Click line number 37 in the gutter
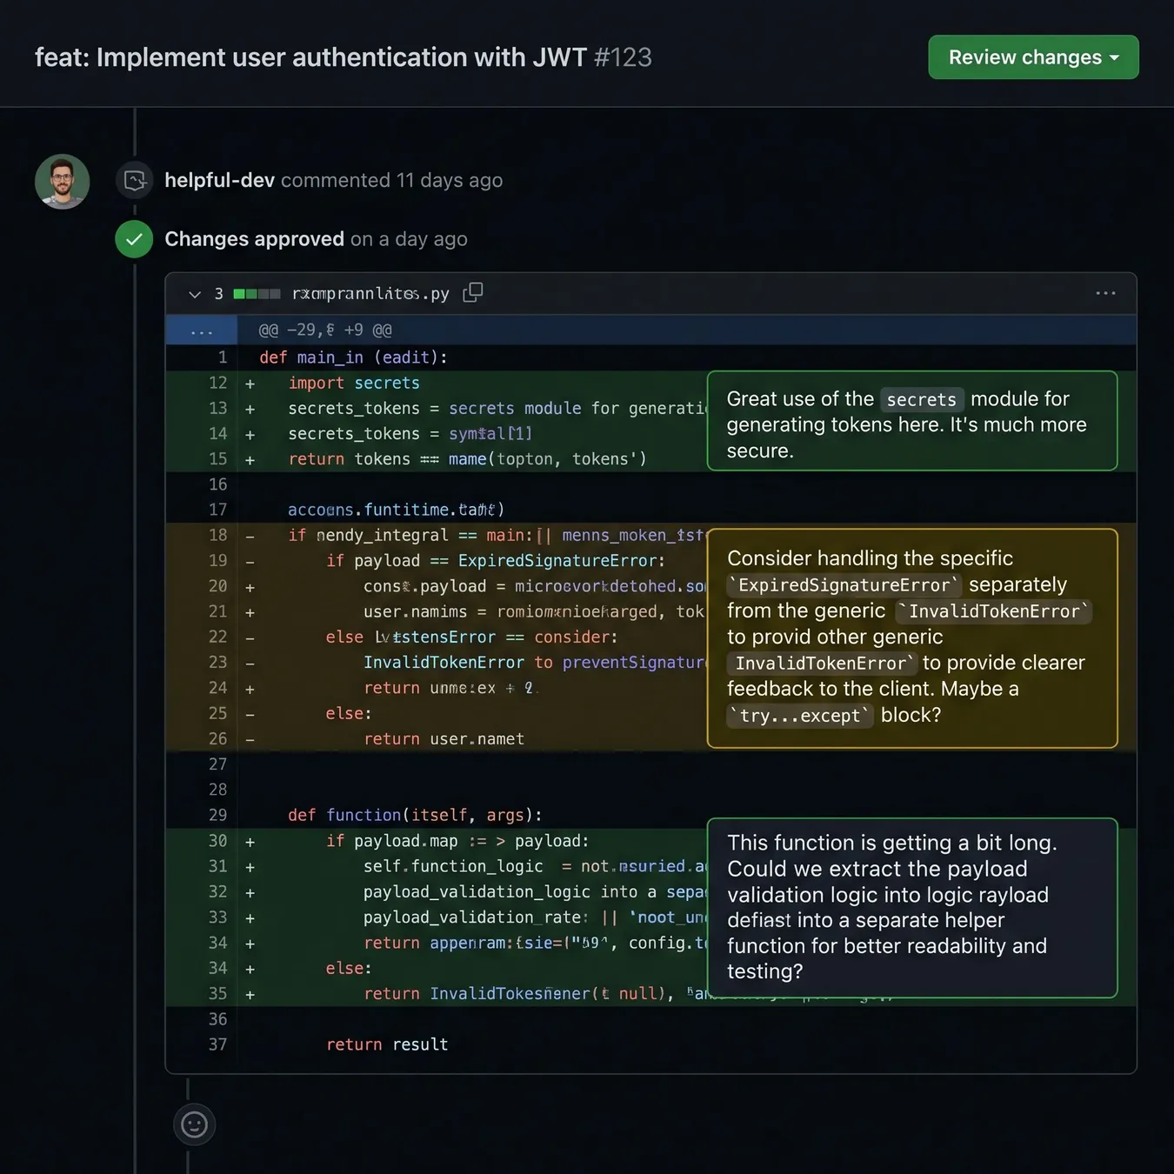The image size is (1174, 1174). pos(217,1044)
